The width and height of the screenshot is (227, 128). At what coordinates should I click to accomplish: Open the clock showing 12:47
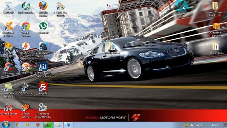click(215, 125)
